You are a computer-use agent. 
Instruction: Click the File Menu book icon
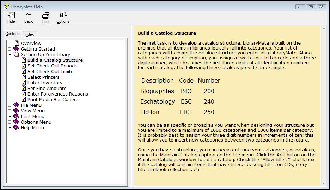pos(16,105)
